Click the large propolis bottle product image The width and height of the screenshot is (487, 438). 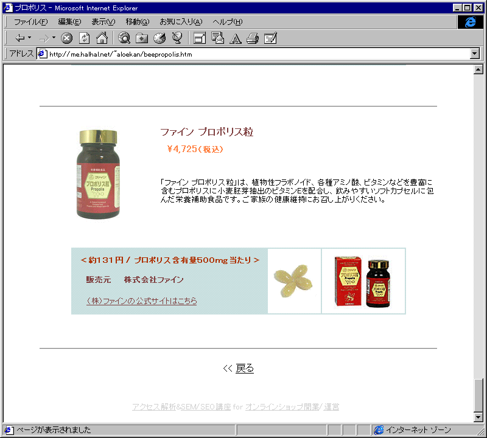(x=98, y=174)
